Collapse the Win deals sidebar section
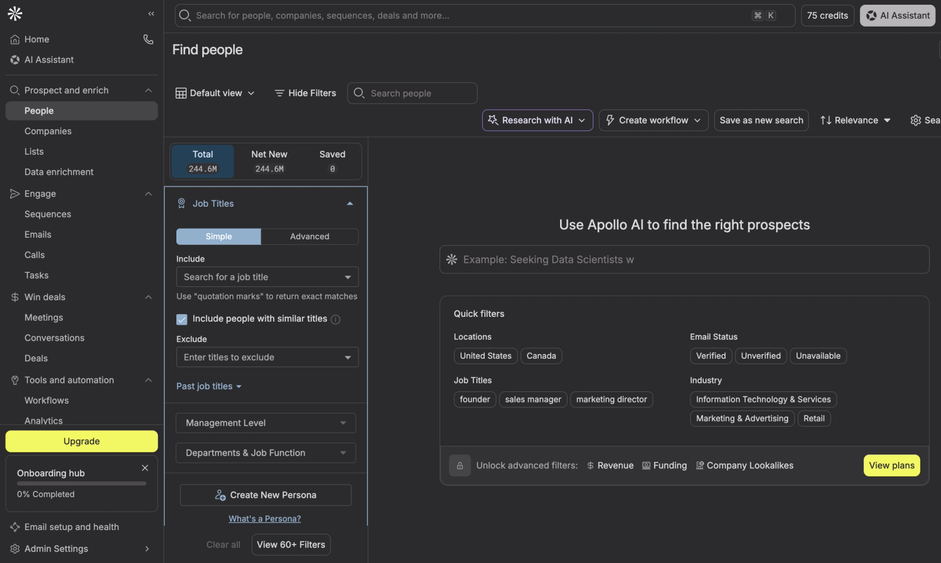 (x=148, y=297)
